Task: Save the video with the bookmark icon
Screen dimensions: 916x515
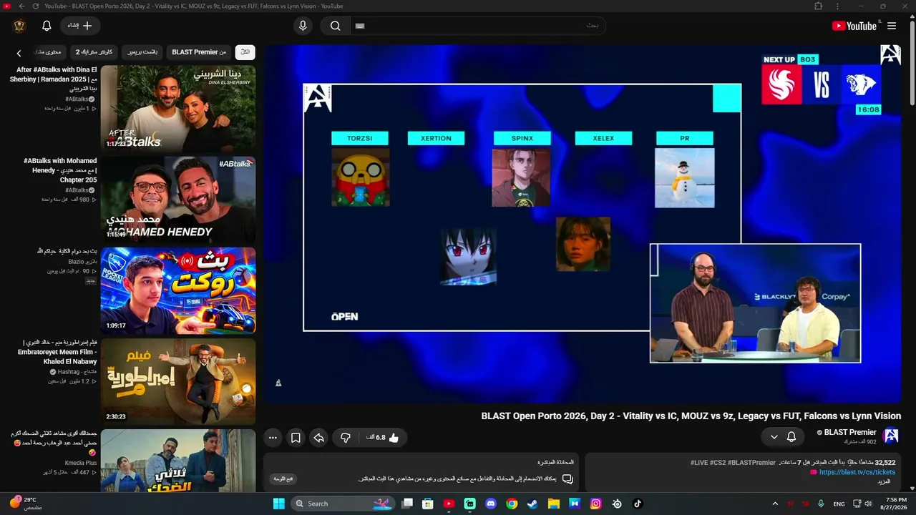Action: click(x=296, y=438)
